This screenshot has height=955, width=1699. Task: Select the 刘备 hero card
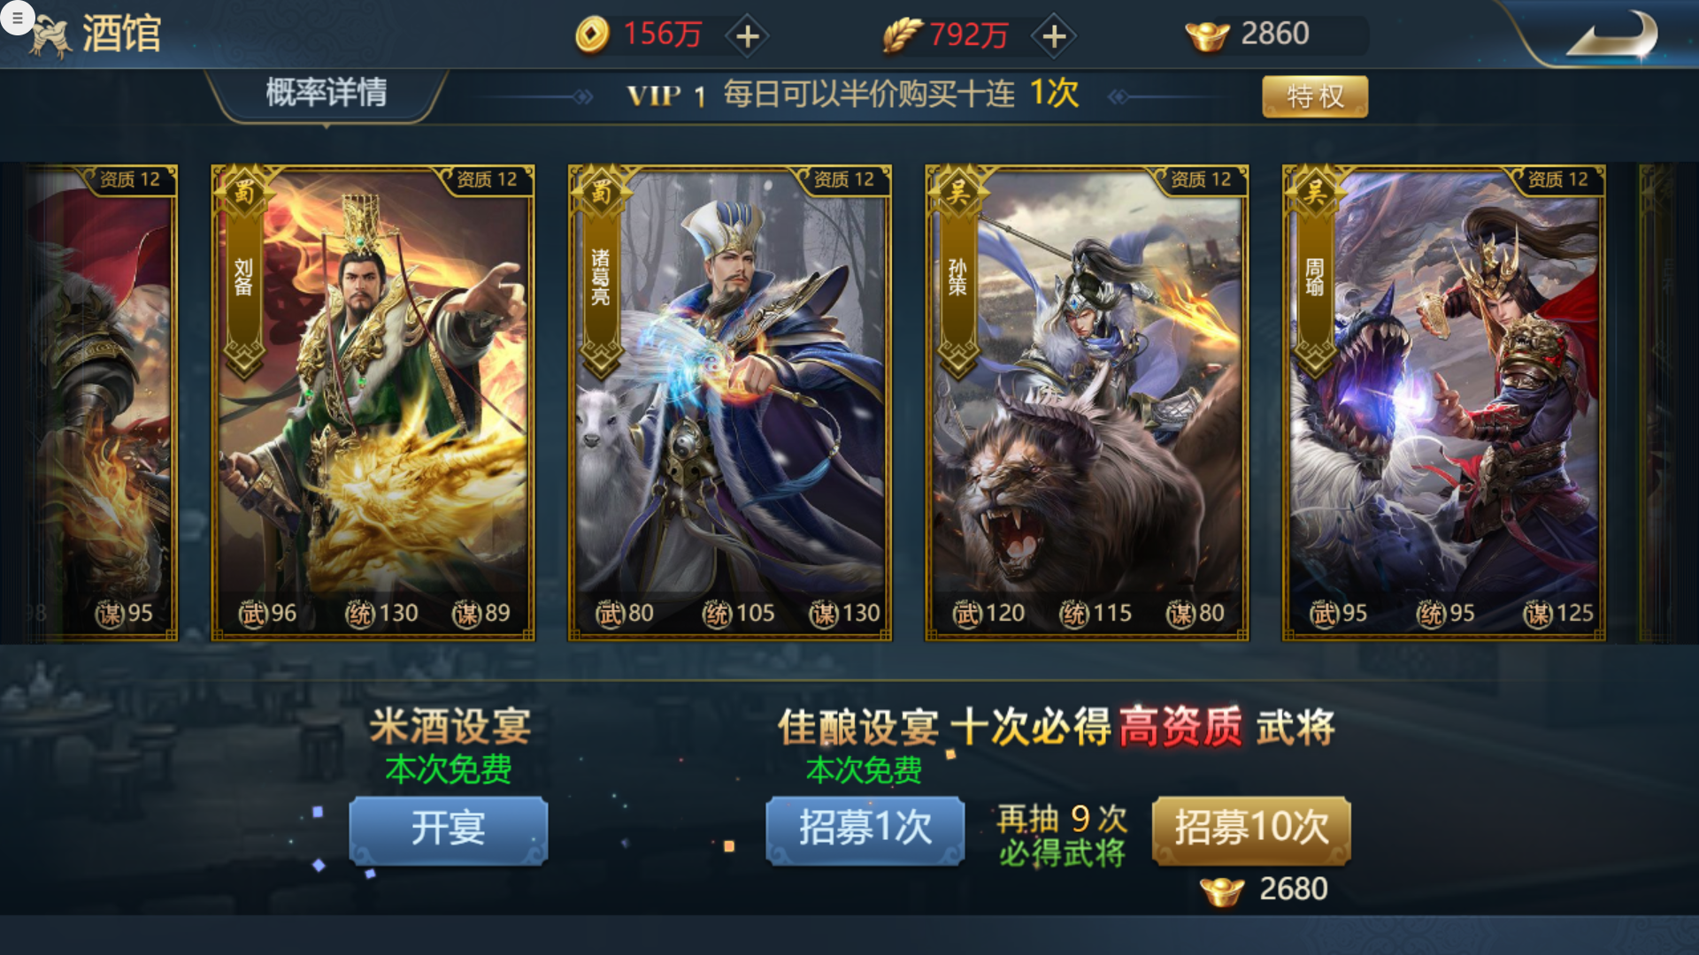point(373,402)
